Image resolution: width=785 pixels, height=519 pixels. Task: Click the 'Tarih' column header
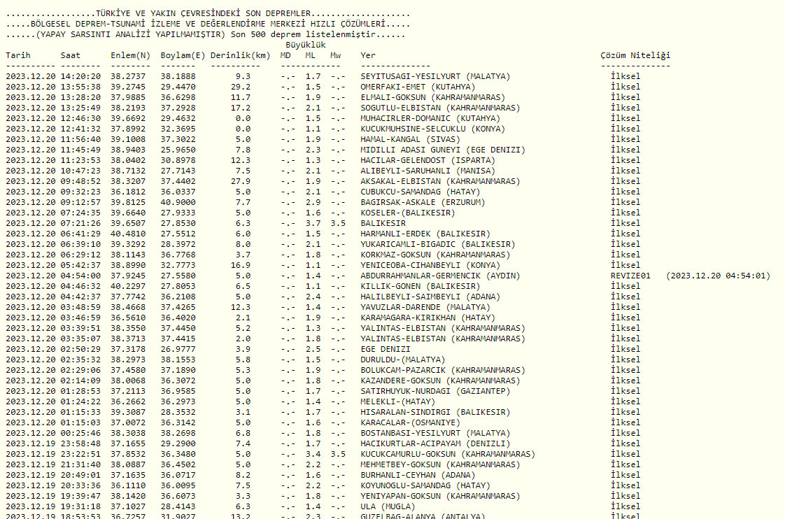(18, 55)
